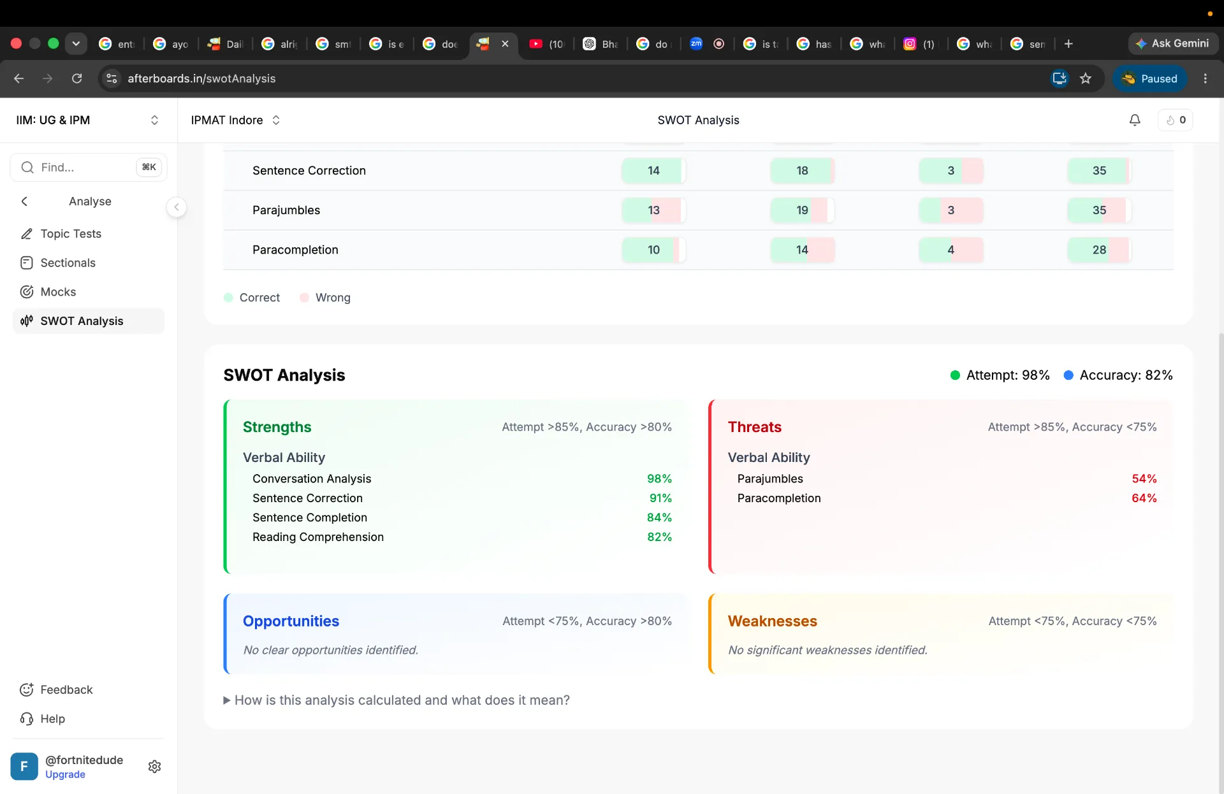Open the tab search dropdown arrow
This screenshot has height=794, width=1224.
76,43
